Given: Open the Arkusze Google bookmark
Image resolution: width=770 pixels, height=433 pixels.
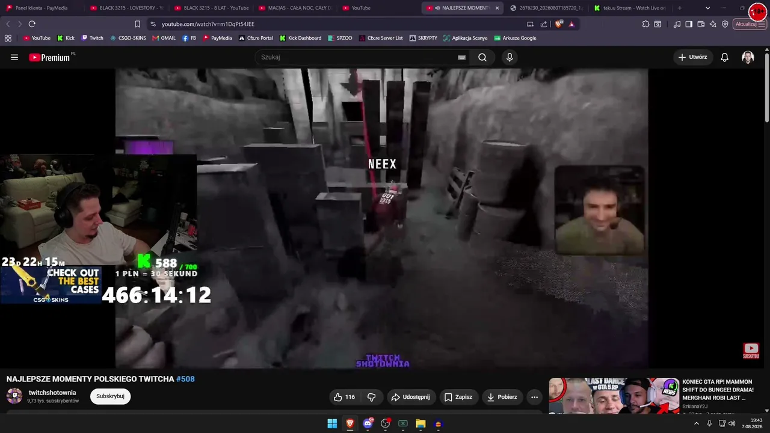Looking at the screenshot, I should 515,38.
